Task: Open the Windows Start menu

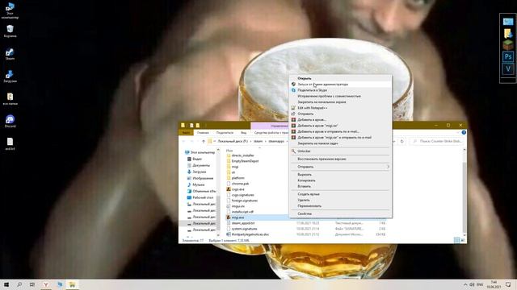Action: (6, 284)
